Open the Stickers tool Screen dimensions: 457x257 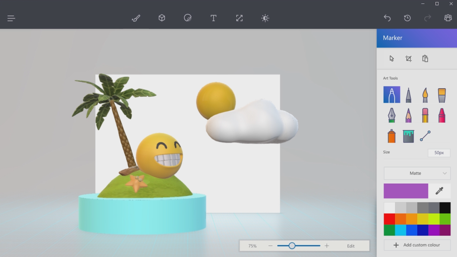pyautogui.click(x=187, y=18)
